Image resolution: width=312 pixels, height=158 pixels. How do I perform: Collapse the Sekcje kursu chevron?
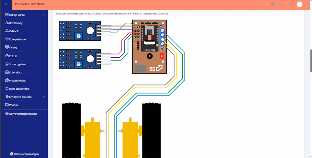(x=44, y=15)
